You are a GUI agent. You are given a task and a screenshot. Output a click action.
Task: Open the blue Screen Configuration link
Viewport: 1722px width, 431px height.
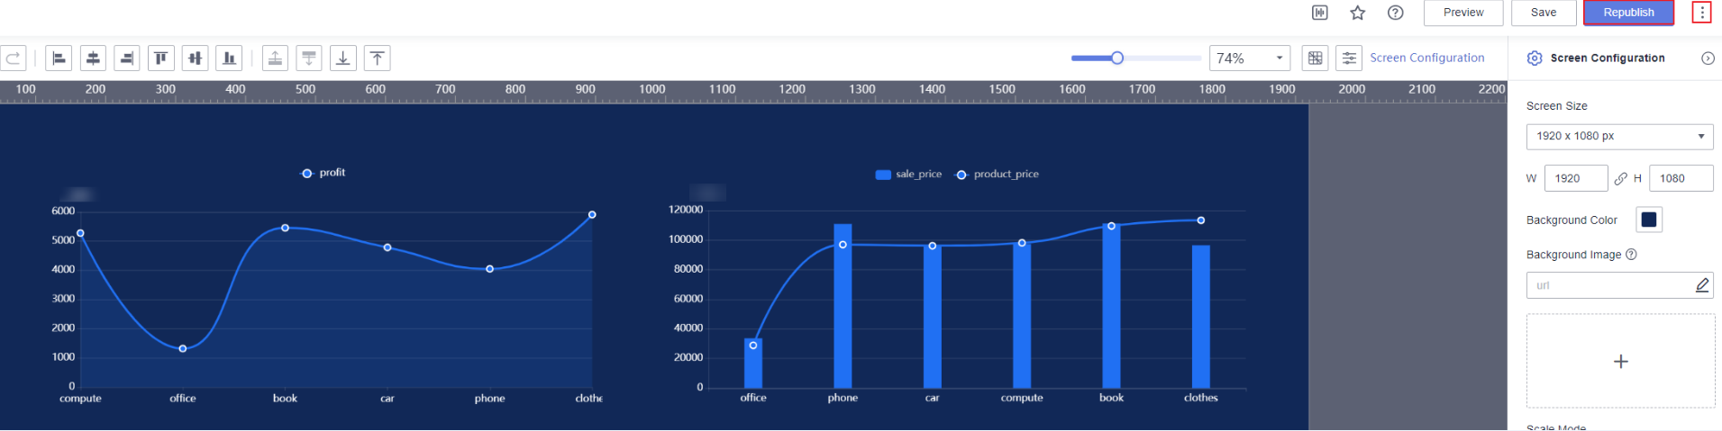point(1427,58)
